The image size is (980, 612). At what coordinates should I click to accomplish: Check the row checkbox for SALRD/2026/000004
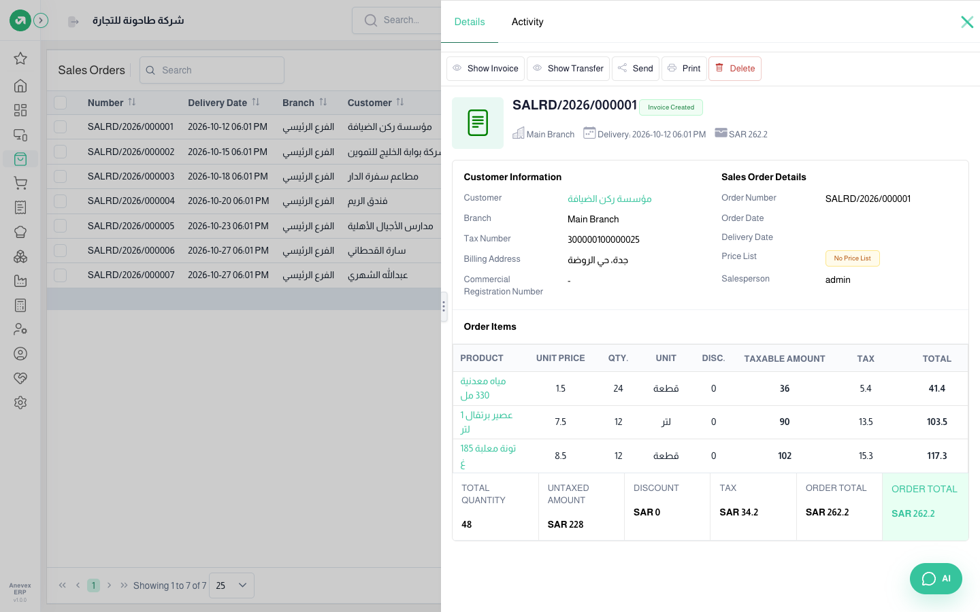tap(61, 201)
